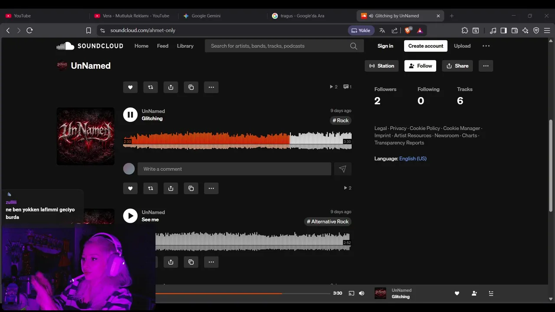Open the next up queue
Screen dimensions: 555x312
tap(491, 293)
